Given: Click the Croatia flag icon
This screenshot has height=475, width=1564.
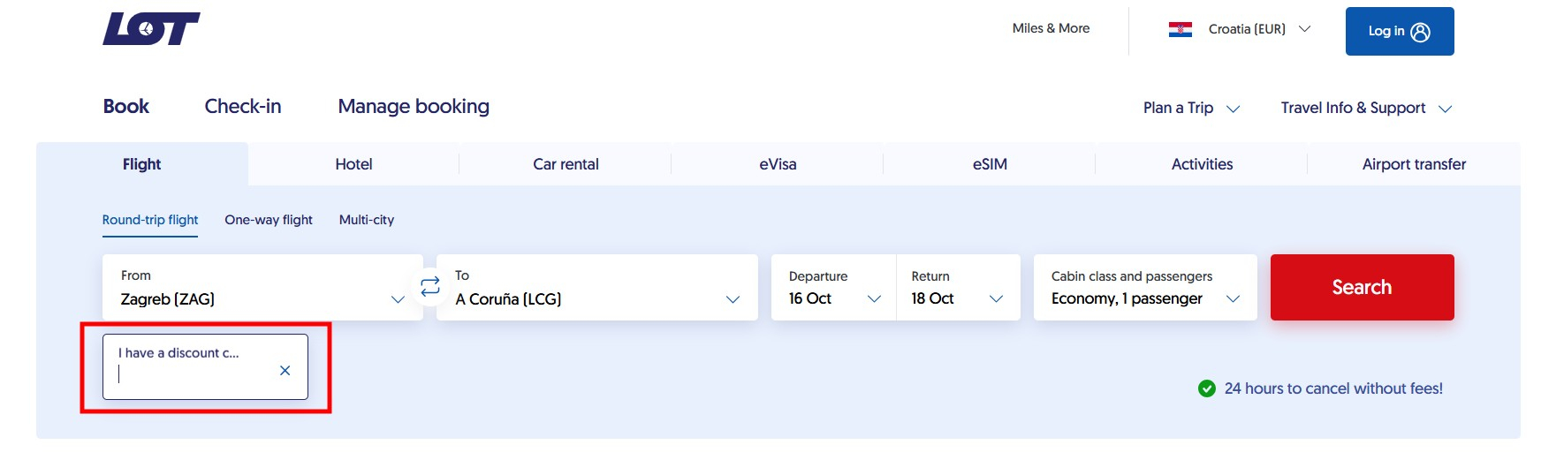Looking at the screenshot, I should point(1180,29).
